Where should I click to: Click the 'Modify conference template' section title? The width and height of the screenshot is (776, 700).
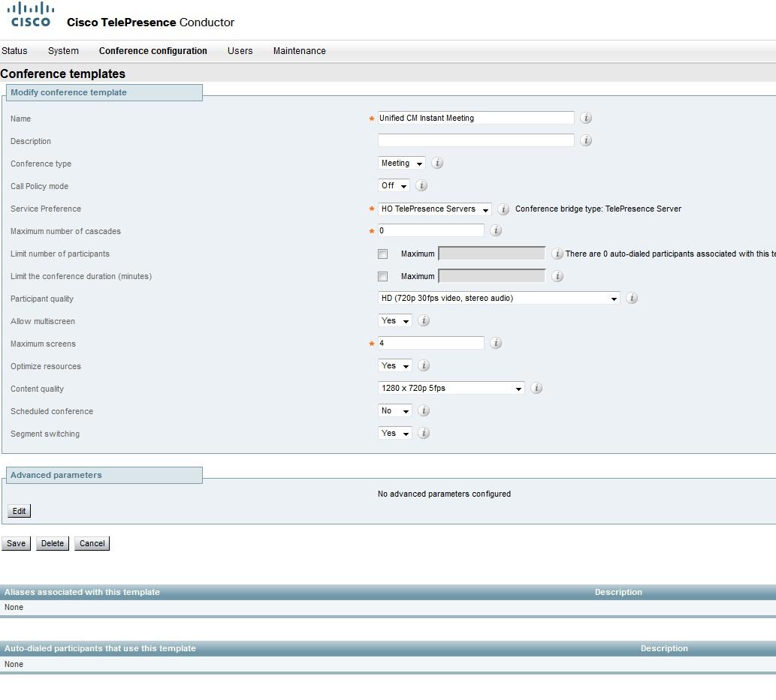click(69, 92)
